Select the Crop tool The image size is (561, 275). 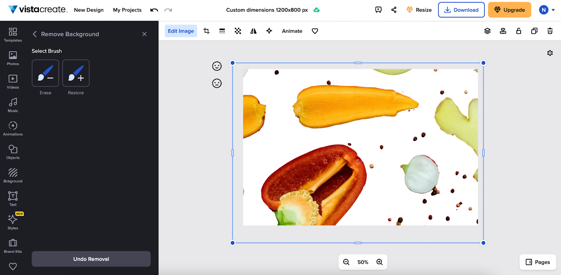[x=207, y=31]
